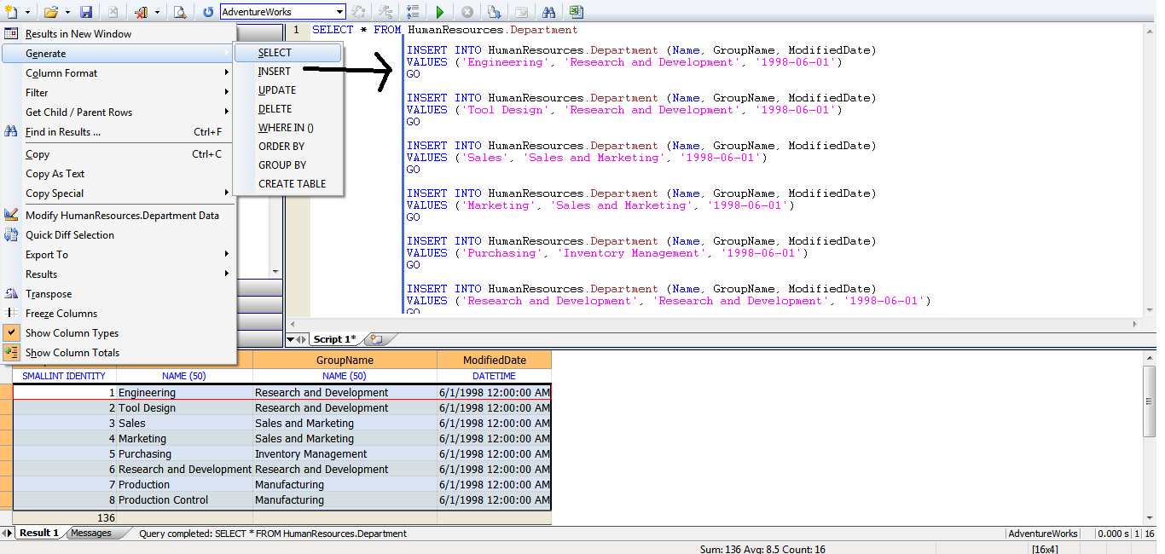Open the AdventureWorks database dropdown
This screenshot has width=1165, height=554.
(339, 11)
